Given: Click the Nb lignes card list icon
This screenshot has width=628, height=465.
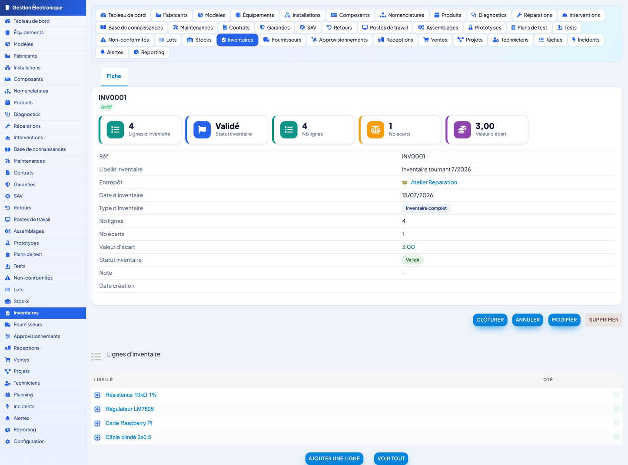Looking at the screenshot, I should coord(289,130).
